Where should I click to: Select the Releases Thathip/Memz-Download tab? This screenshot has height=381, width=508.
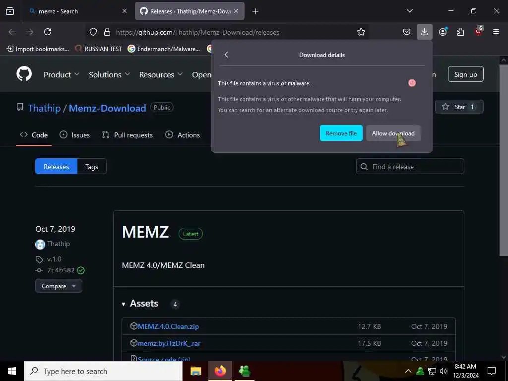pos(190,11)
